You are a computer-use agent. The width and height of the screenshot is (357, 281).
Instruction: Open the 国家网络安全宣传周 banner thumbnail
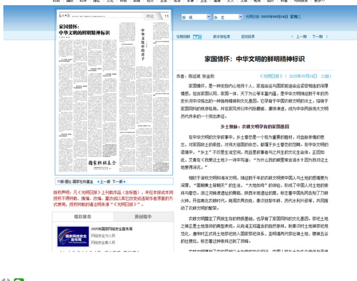73,237
